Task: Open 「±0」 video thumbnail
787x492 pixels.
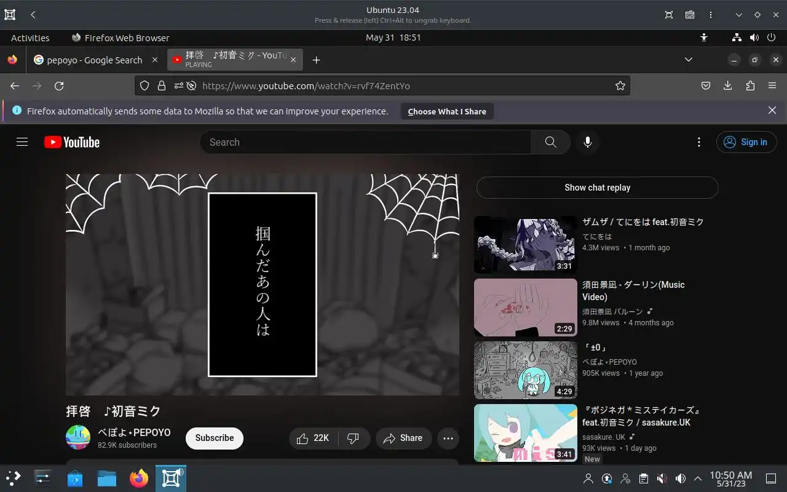Action: 526,370
